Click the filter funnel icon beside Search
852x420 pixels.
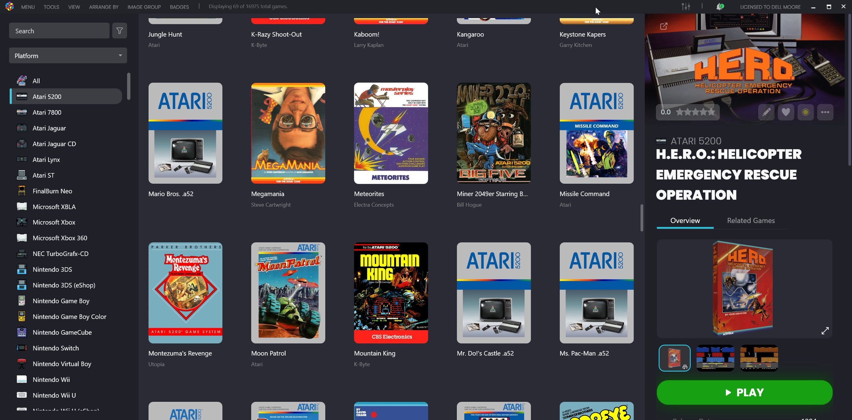[120, 31]
